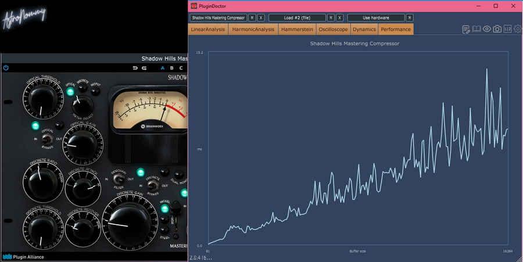
Task: Open the notes editor icon in PluginDoctor
Action: (x=466, y=29)
